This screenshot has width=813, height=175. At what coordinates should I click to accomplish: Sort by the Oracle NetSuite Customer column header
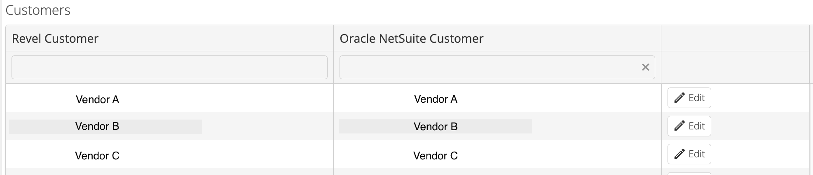[x=411, y=39]
